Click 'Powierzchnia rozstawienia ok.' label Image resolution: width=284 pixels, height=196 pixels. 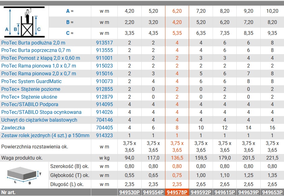pyautogui.click(x=35, y=147)
